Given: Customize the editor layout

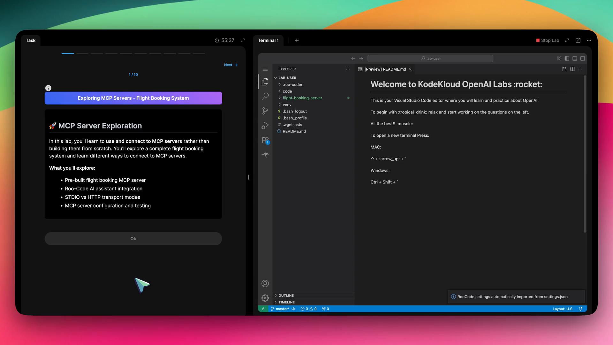Looking at the screenshot, I should 559,58.
